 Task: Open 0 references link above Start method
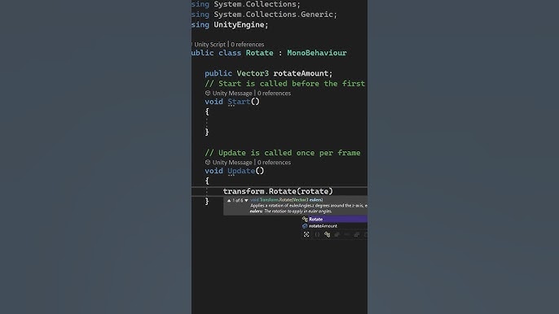pyautogui.click(x=274, y=94)
